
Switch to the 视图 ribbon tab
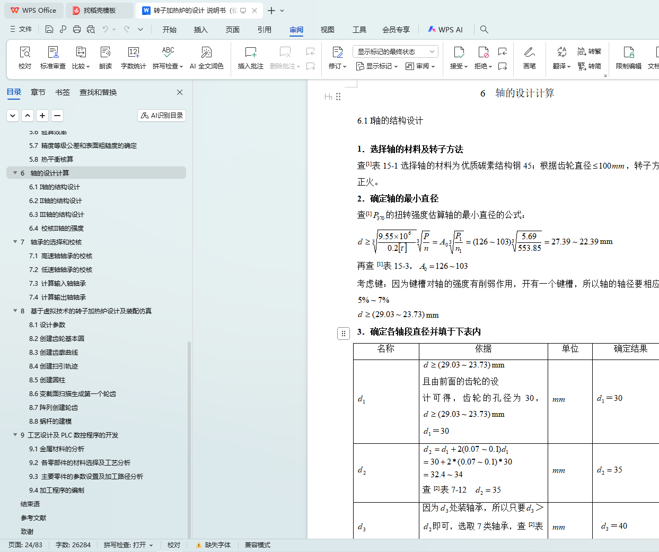pyautogui.click(x=328, y=30)
